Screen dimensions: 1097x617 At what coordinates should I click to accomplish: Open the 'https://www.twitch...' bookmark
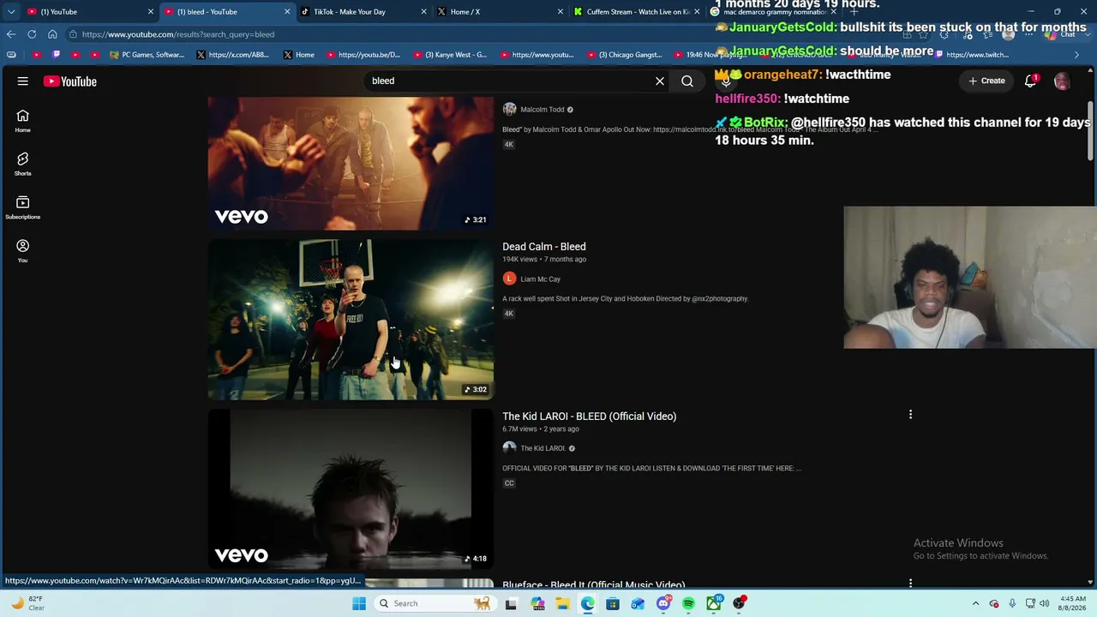click(x=971, y=55)
